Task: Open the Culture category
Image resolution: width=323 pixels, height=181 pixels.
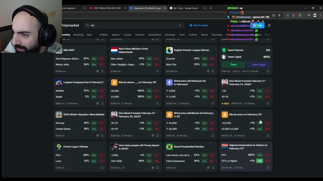Action: [193, 35]
